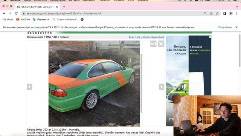
Task: Click the Легковые авто breadcrumb
Action: [35, 37]
